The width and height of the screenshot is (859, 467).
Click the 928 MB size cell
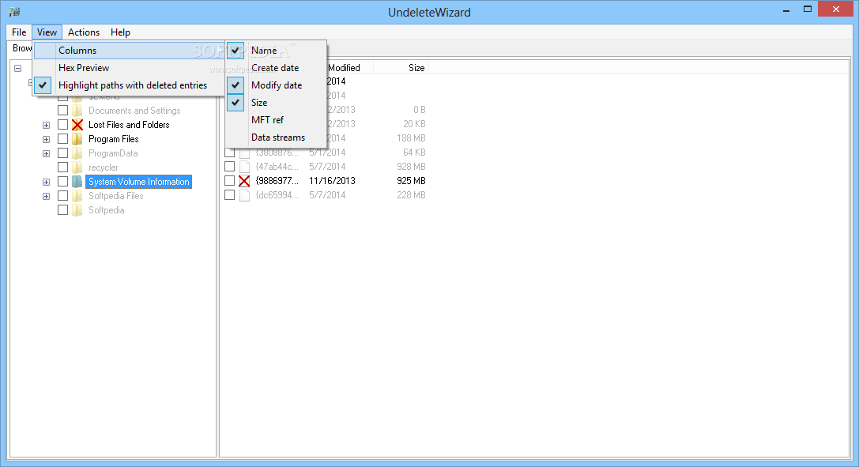click(x=412, y=167)
